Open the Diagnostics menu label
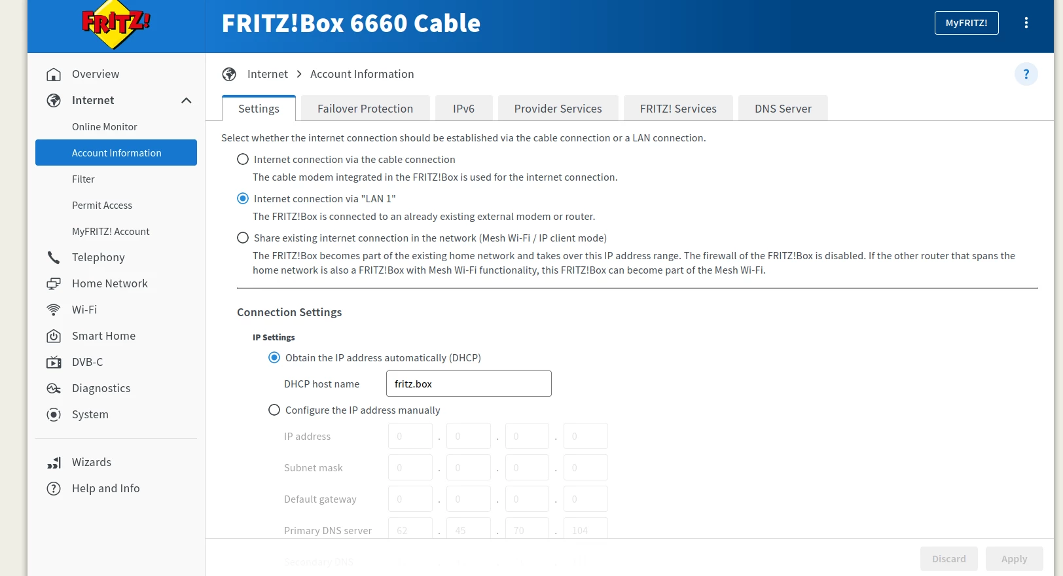This screenshot has height=576, width=1063. tap(101, 388)
